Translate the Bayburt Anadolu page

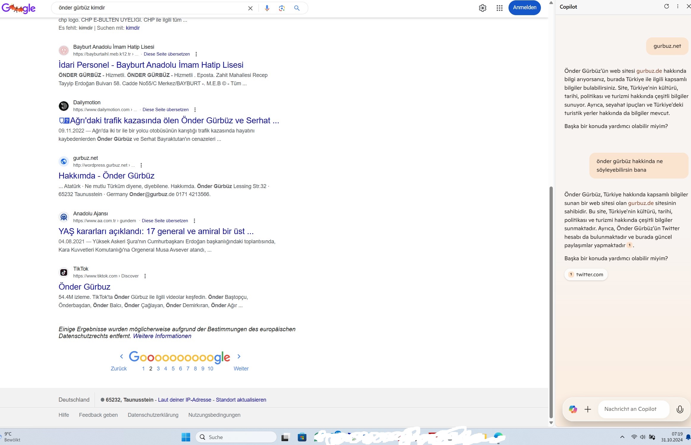tap(167, 54)
